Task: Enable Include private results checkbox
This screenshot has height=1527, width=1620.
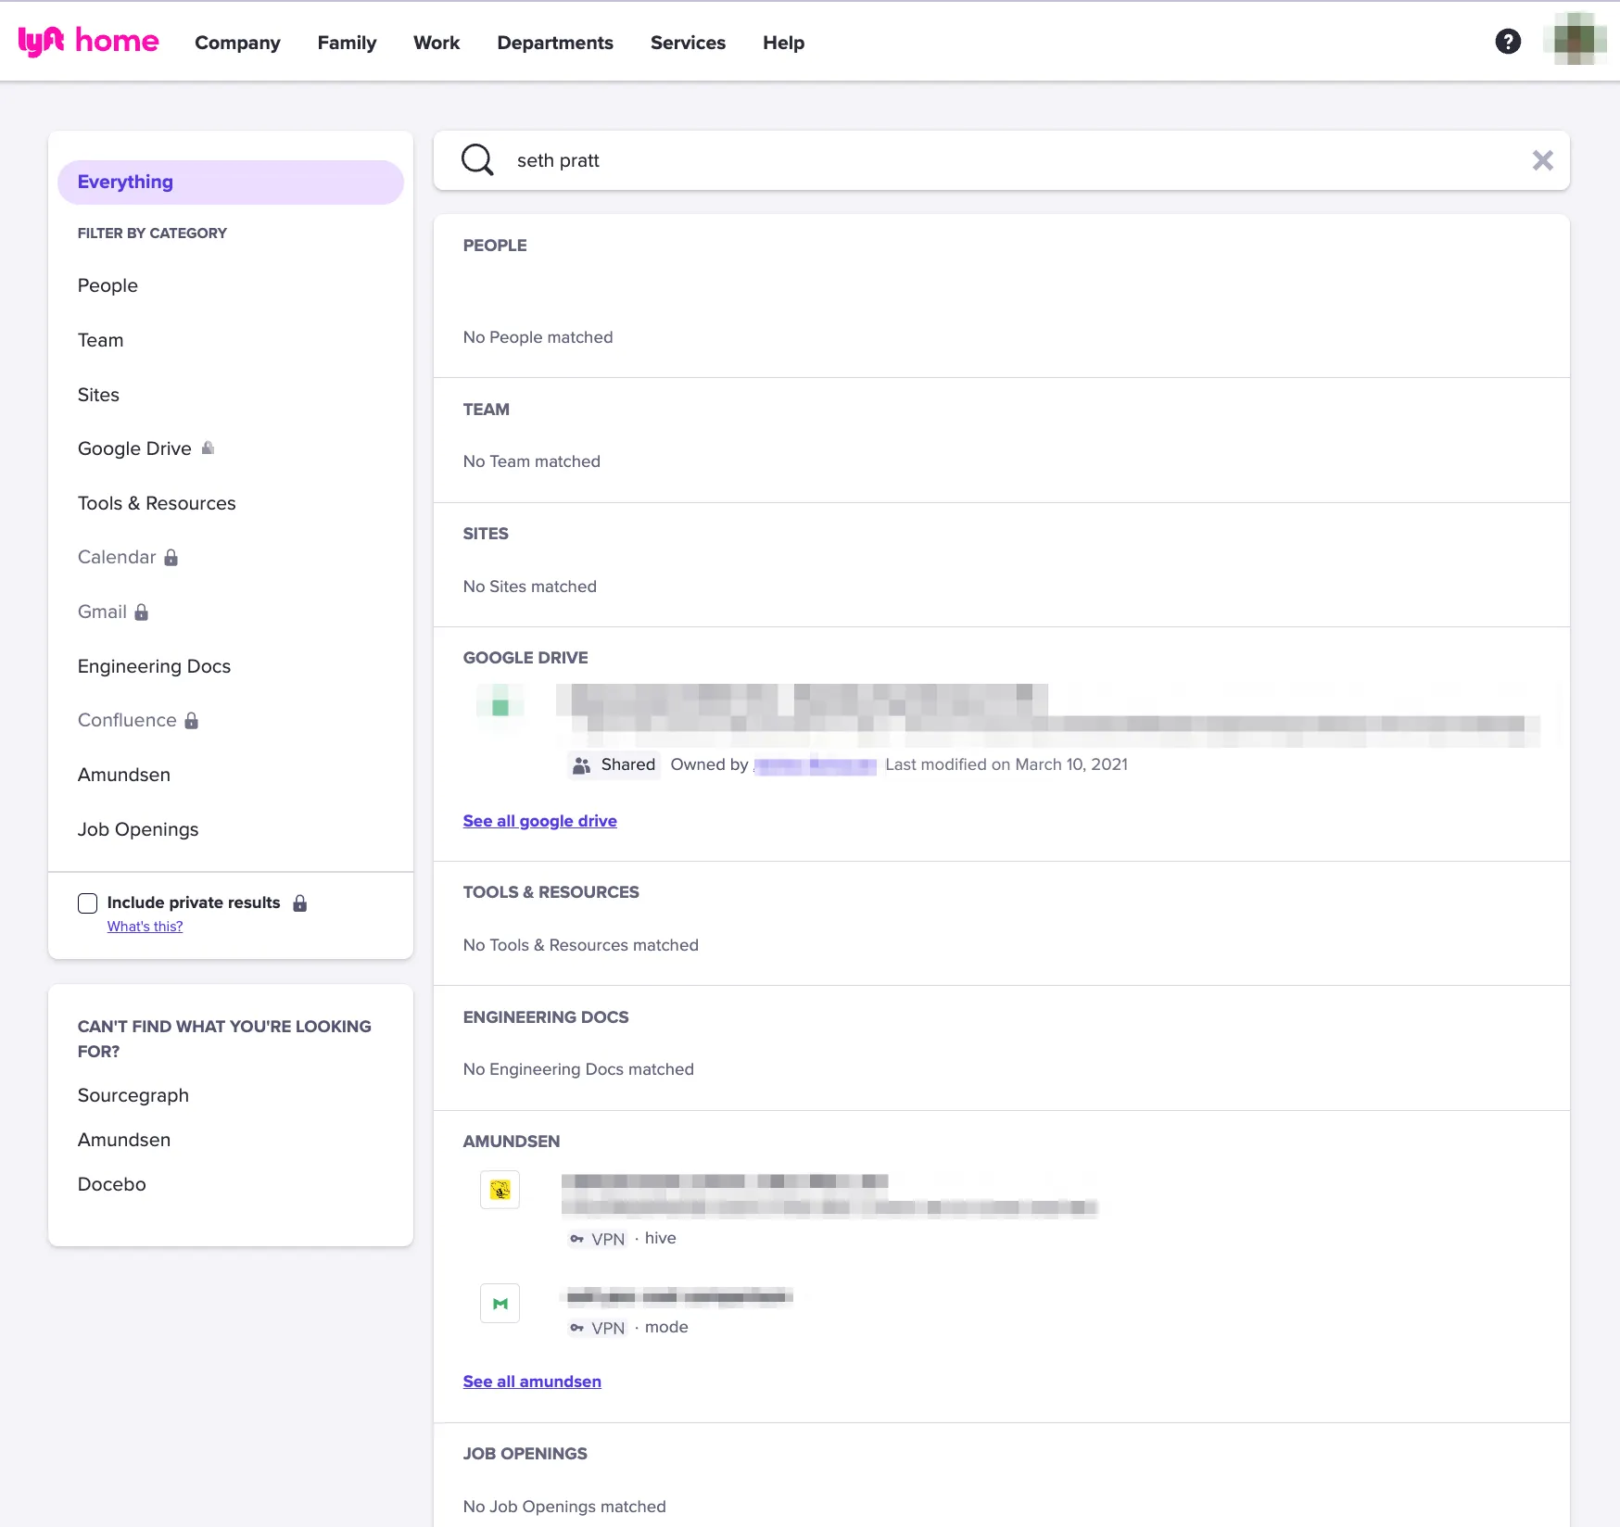Action: pyautogui.click(x=88, y=902)
